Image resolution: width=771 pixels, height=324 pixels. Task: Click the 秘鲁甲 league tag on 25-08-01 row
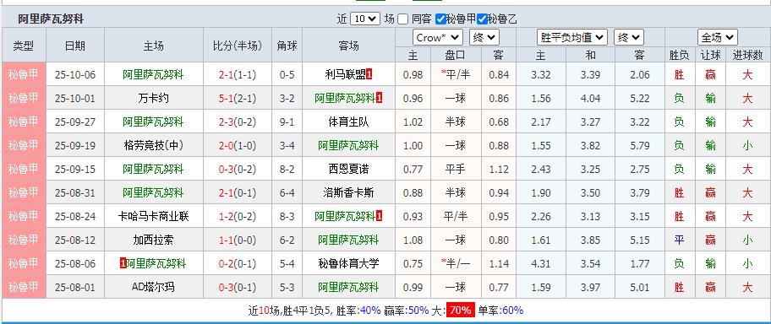[x=24, y=287]
